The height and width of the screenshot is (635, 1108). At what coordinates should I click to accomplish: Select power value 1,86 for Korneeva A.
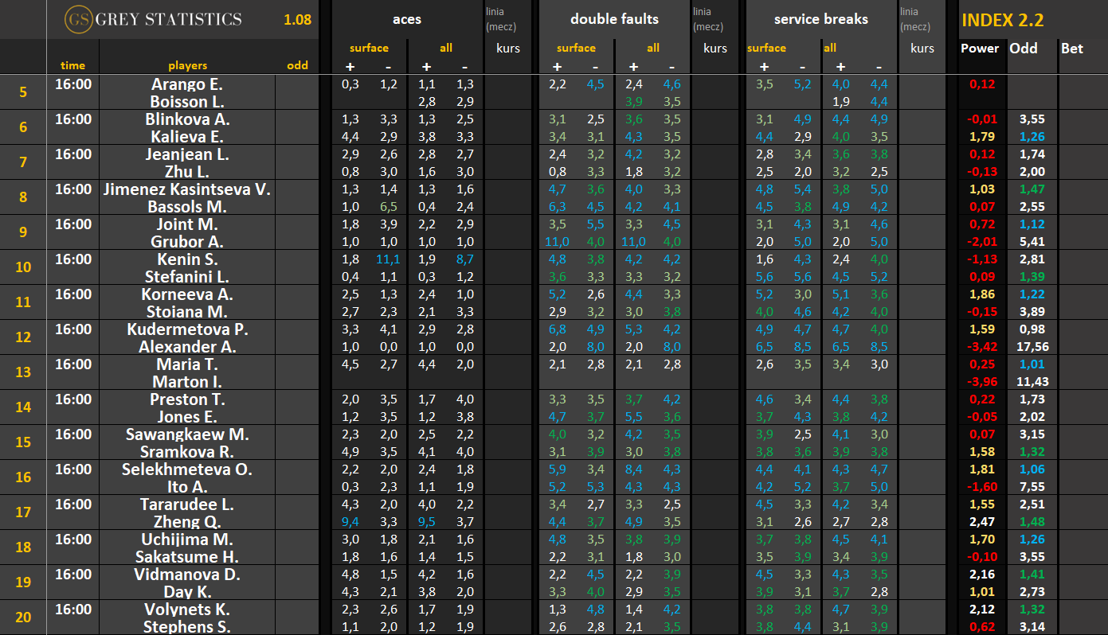[982, 294]
